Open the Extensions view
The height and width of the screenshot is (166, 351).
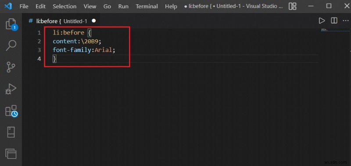(x=11, y=111)
